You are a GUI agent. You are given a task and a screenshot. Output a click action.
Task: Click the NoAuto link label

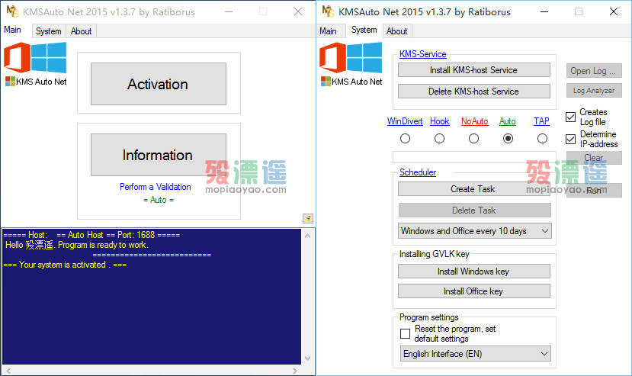click(x=474, y=121)
